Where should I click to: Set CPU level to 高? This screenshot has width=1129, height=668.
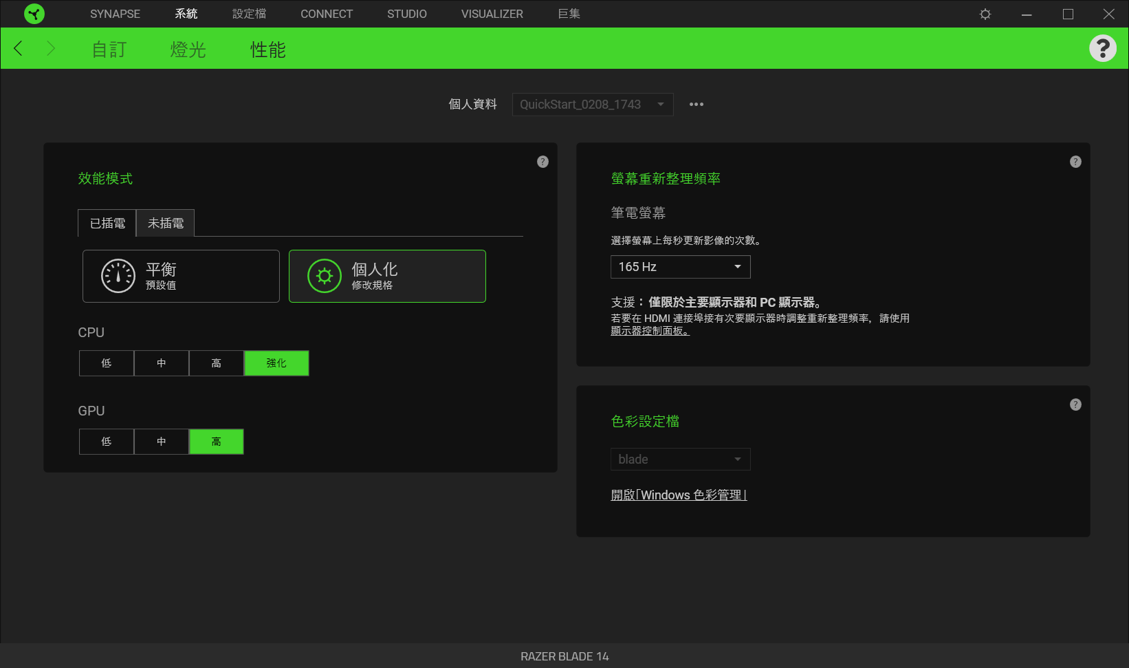tap(217, 363)
